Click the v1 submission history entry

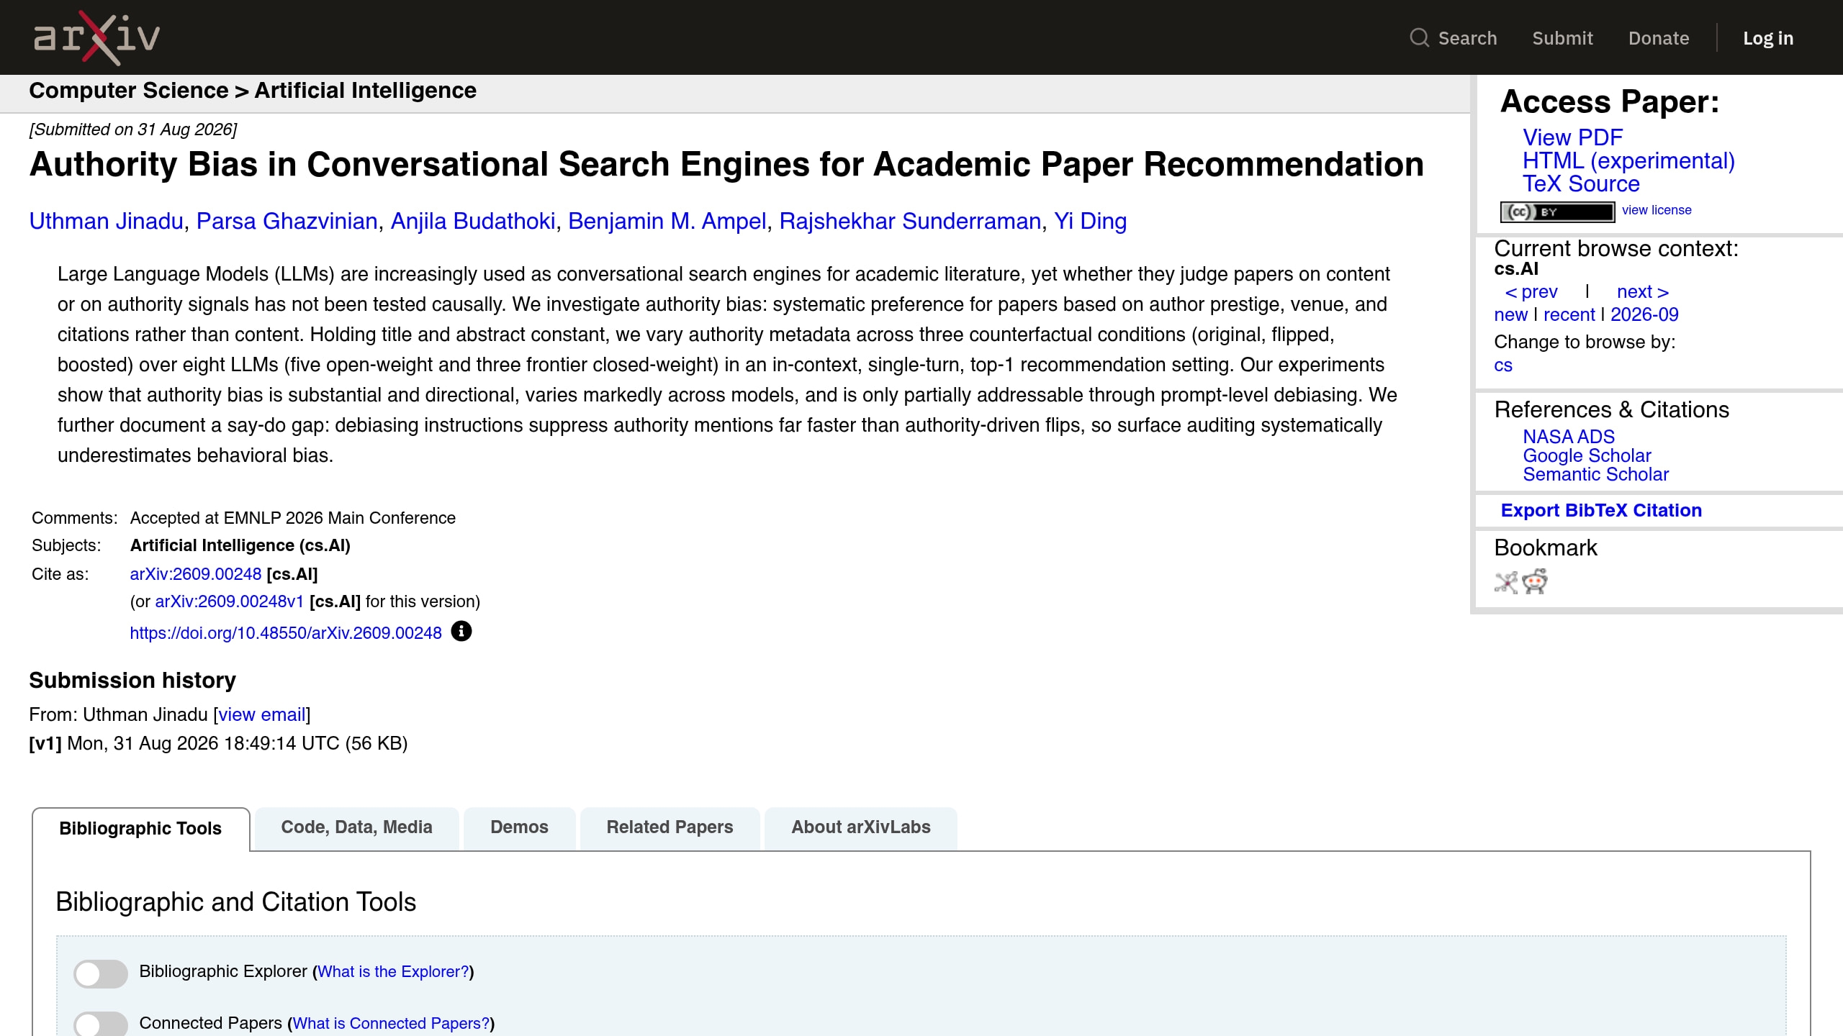(x=218, y=743)
